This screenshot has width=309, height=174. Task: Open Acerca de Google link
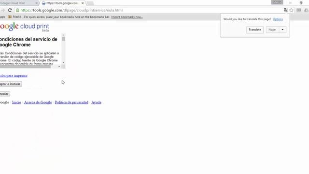pyautogui.click(x=38, y=102)
